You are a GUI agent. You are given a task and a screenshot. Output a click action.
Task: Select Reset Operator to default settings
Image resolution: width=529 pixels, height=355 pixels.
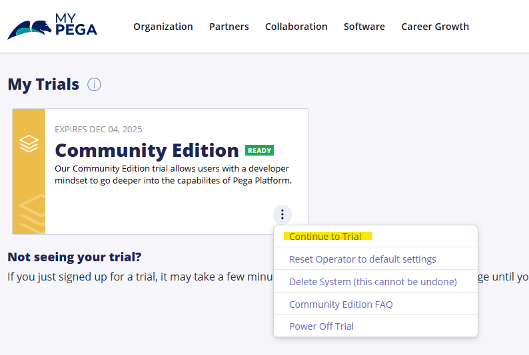pyautogui.click(x=362, y=259)
